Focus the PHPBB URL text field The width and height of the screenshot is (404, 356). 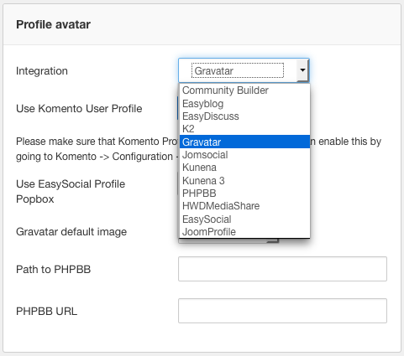(x=282, y=311)
